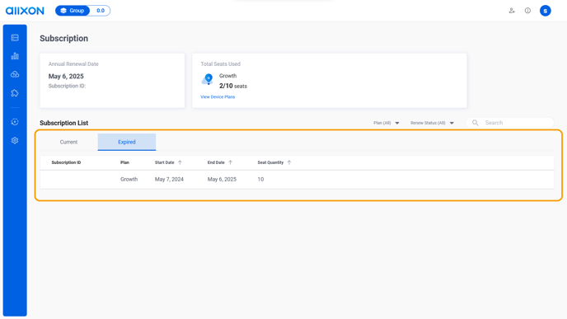The height and width of the screenshot is (319, 567).
Task: Click the info circle icon
Action: click(x=527, y=11)
